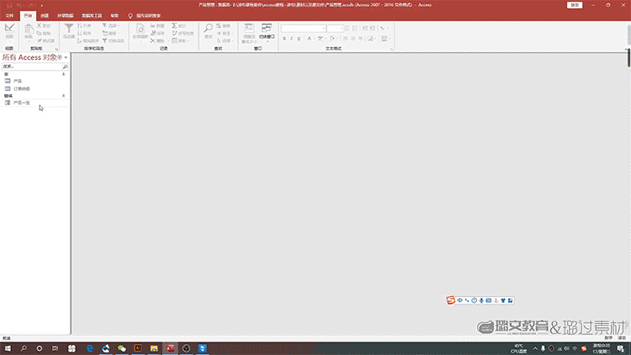Collapse the Tables (表) group
The width and height of the screenshot is (631, 355).
(63, 74)
